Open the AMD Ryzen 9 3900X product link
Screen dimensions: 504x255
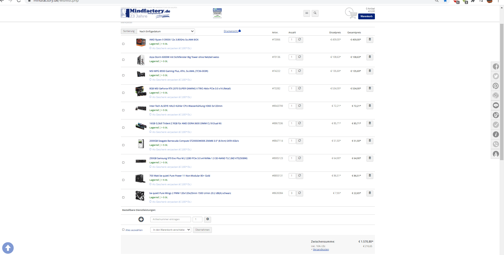coord(174,40)
